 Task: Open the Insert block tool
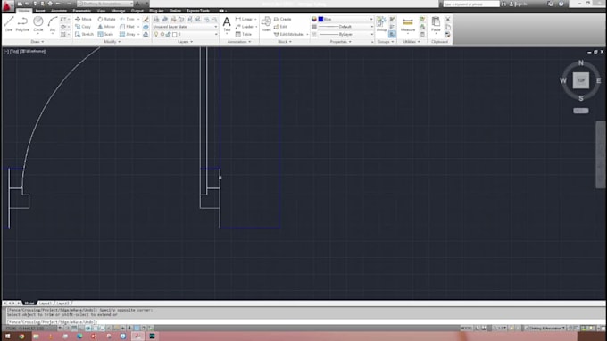tap(266, 24)
